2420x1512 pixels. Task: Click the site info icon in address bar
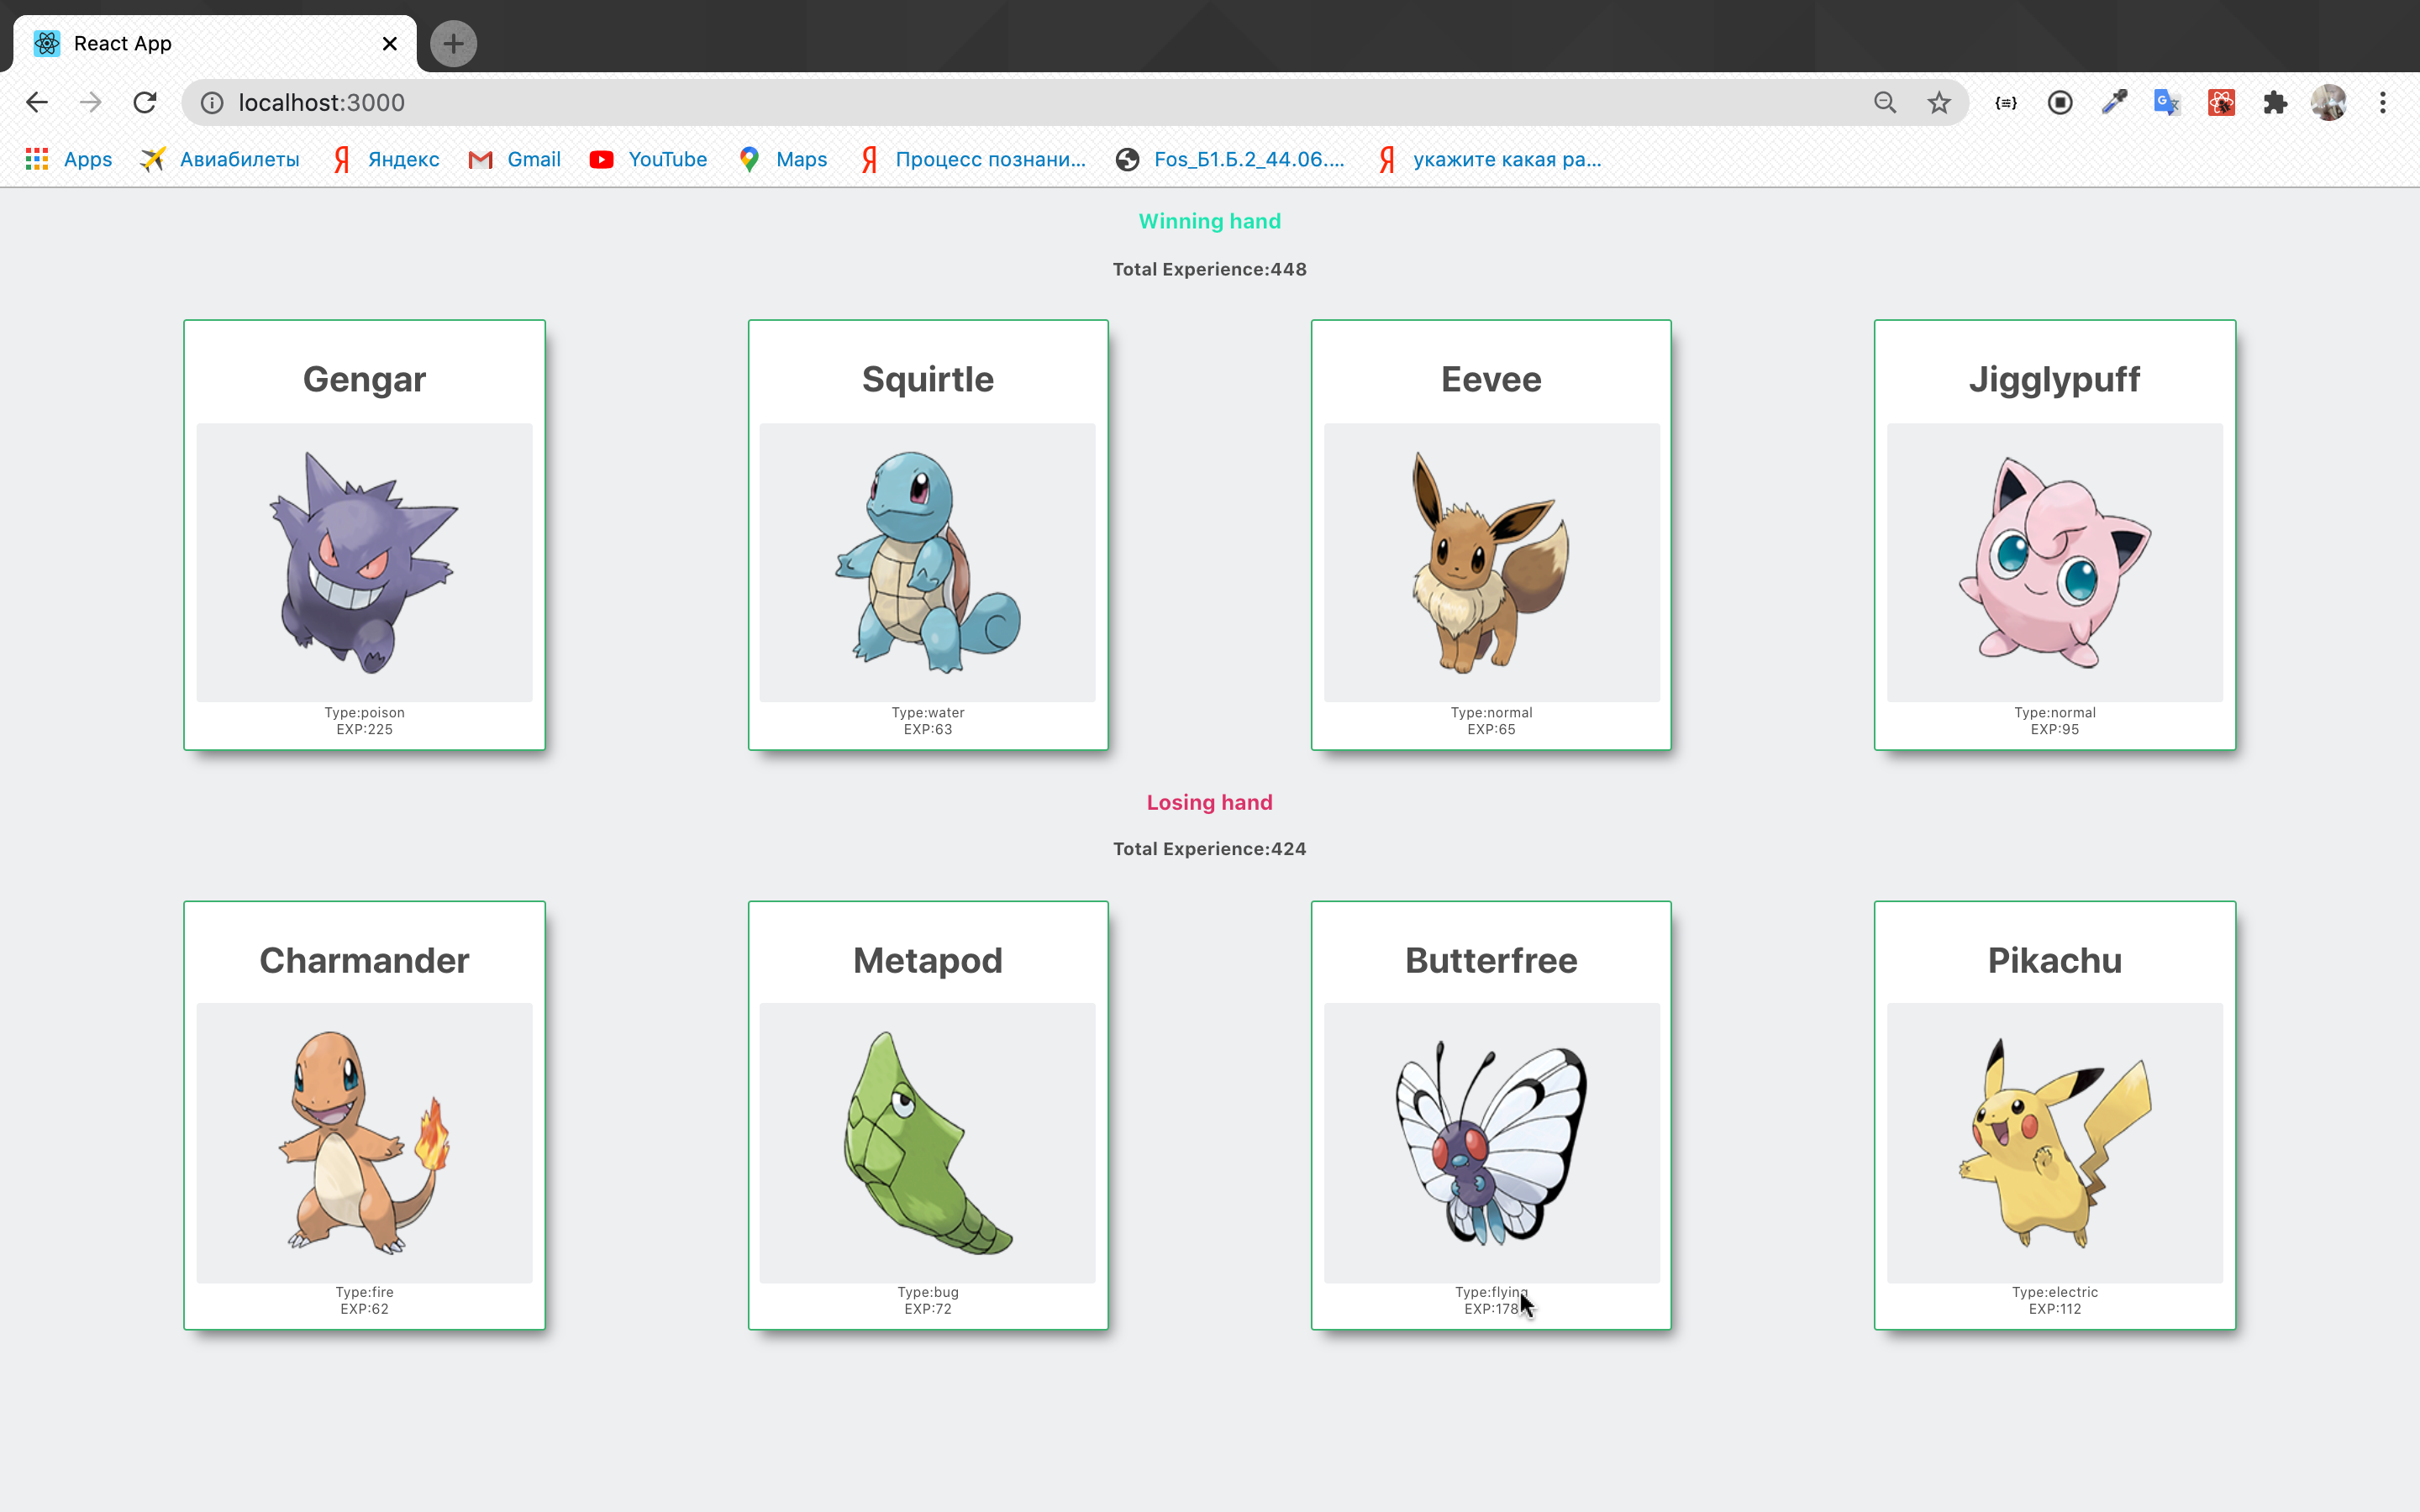click(212, 102)
